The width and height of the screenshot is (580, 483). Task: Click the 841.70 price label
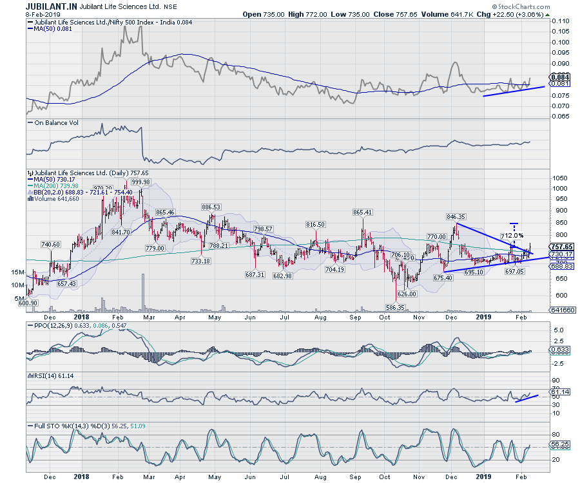(121, 232)
